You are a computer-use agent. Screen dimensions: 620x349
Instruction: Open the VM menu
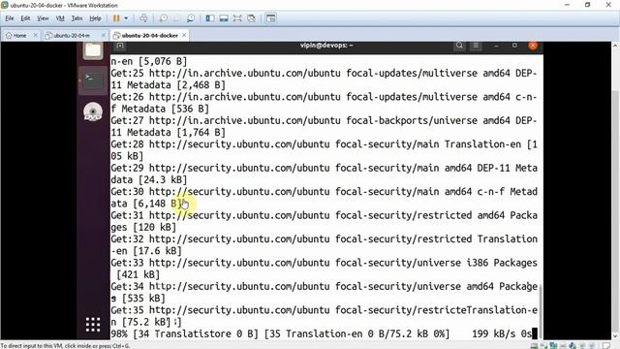60,18
